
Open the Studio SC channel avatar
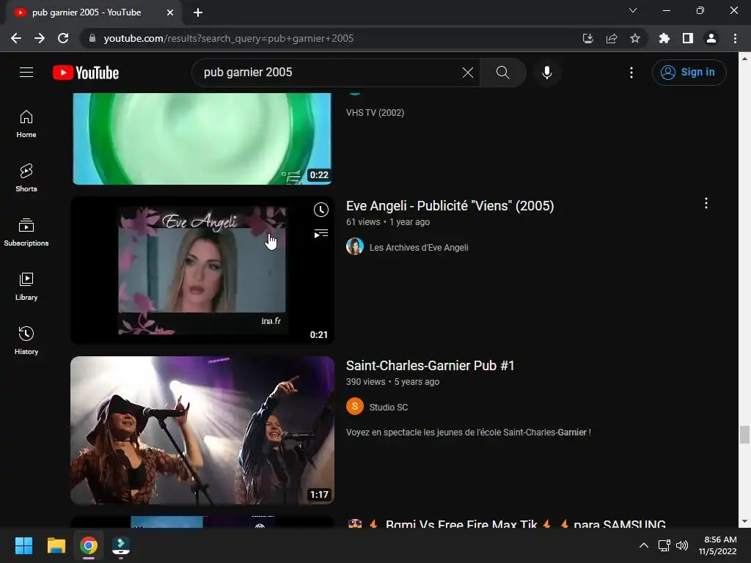[355, 406]
